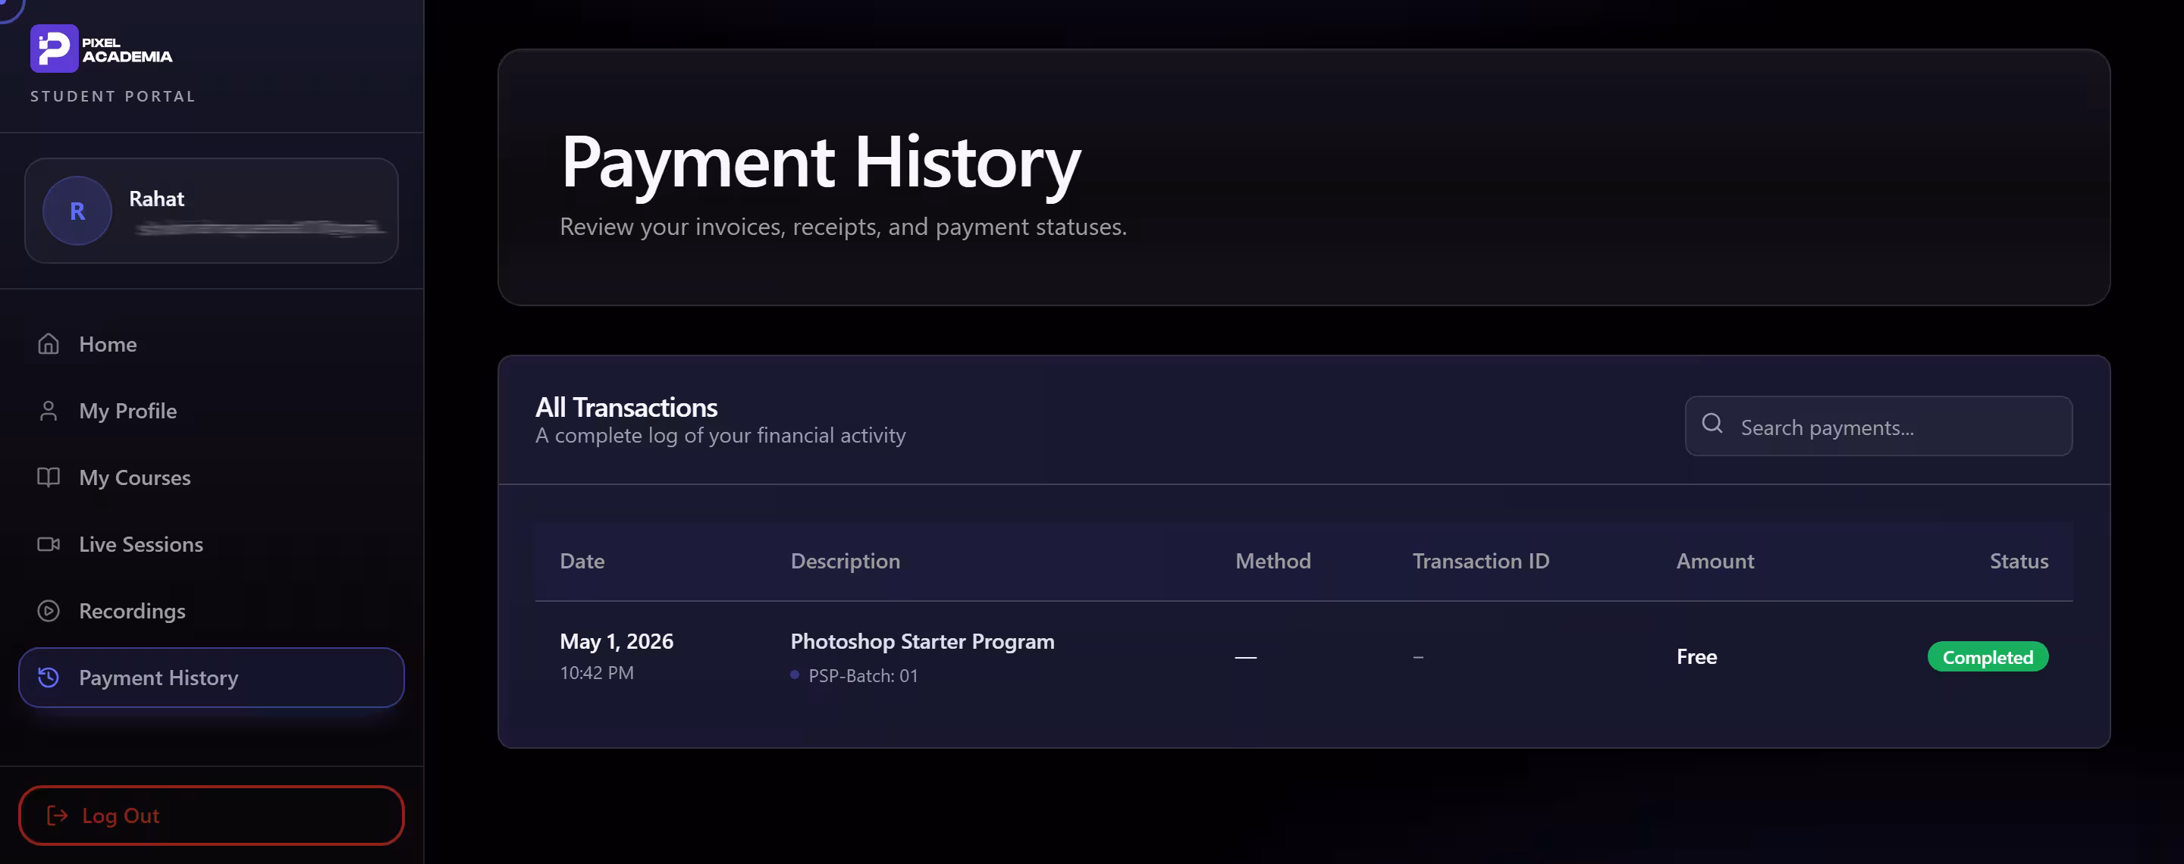Click the Recordings play-circle icon

click(x=49, y=611)
